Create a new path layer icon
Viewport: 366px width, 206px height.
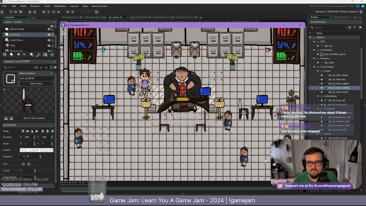click(25, 55)
